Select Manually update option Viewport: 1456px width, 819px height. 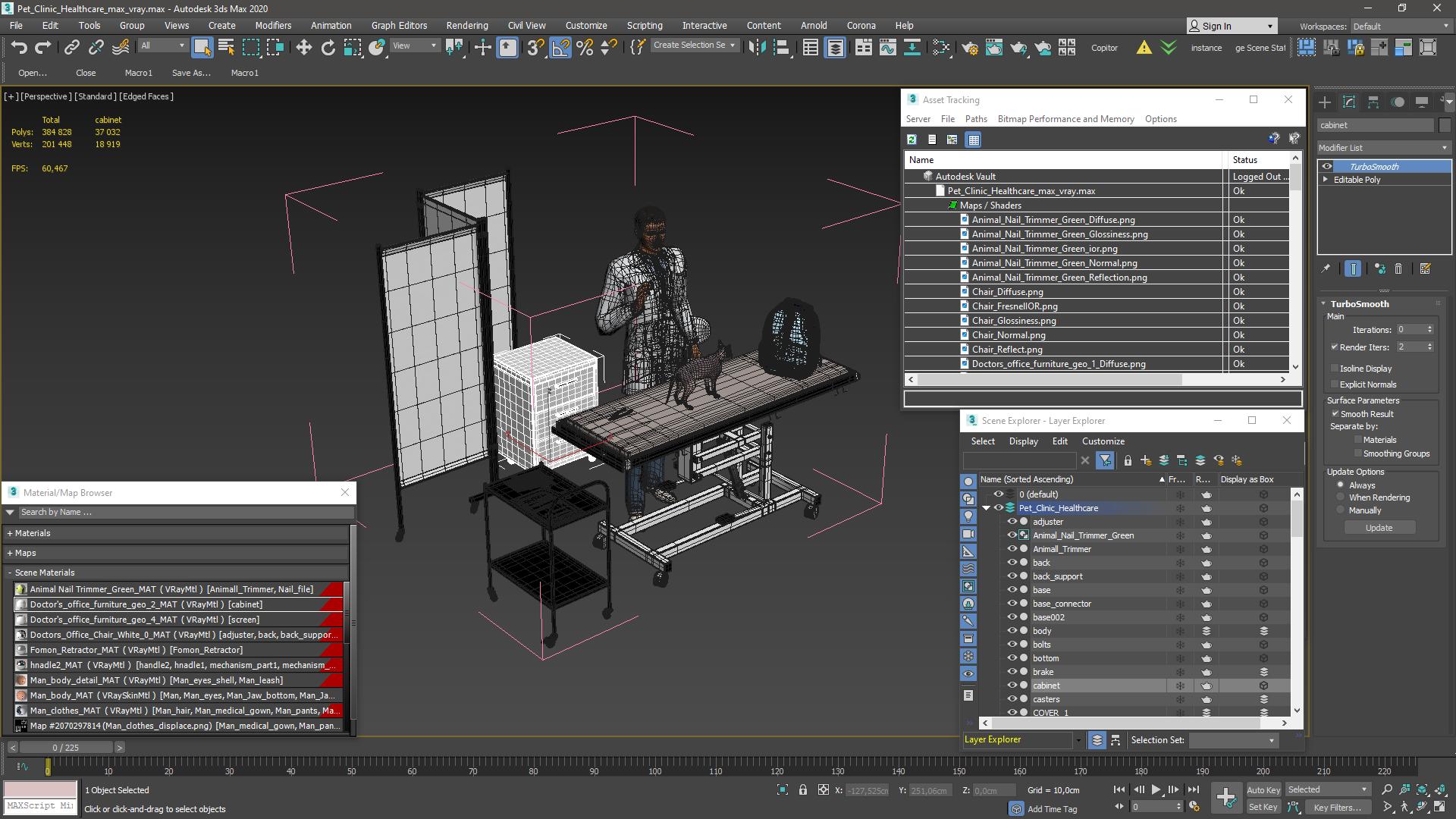1341,510
